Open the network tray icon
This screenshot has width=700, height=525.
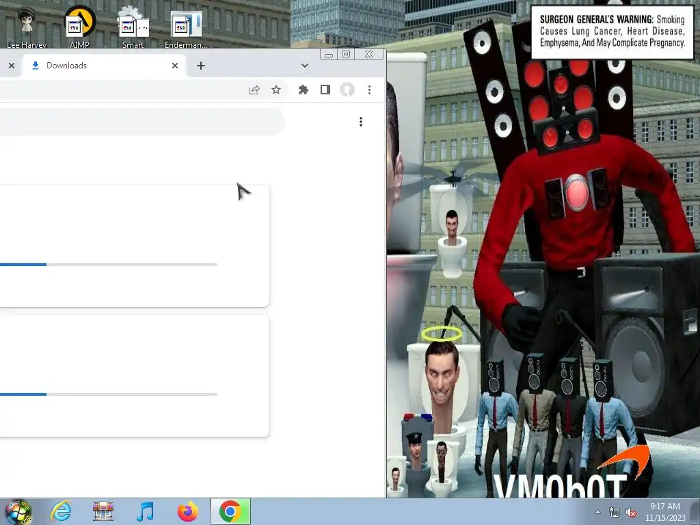click(615, 512)
